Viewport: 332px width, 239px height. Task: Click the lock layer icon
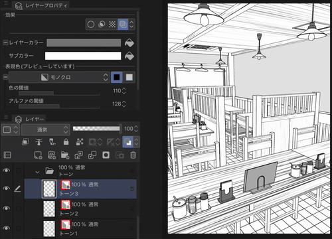[66, 142]
